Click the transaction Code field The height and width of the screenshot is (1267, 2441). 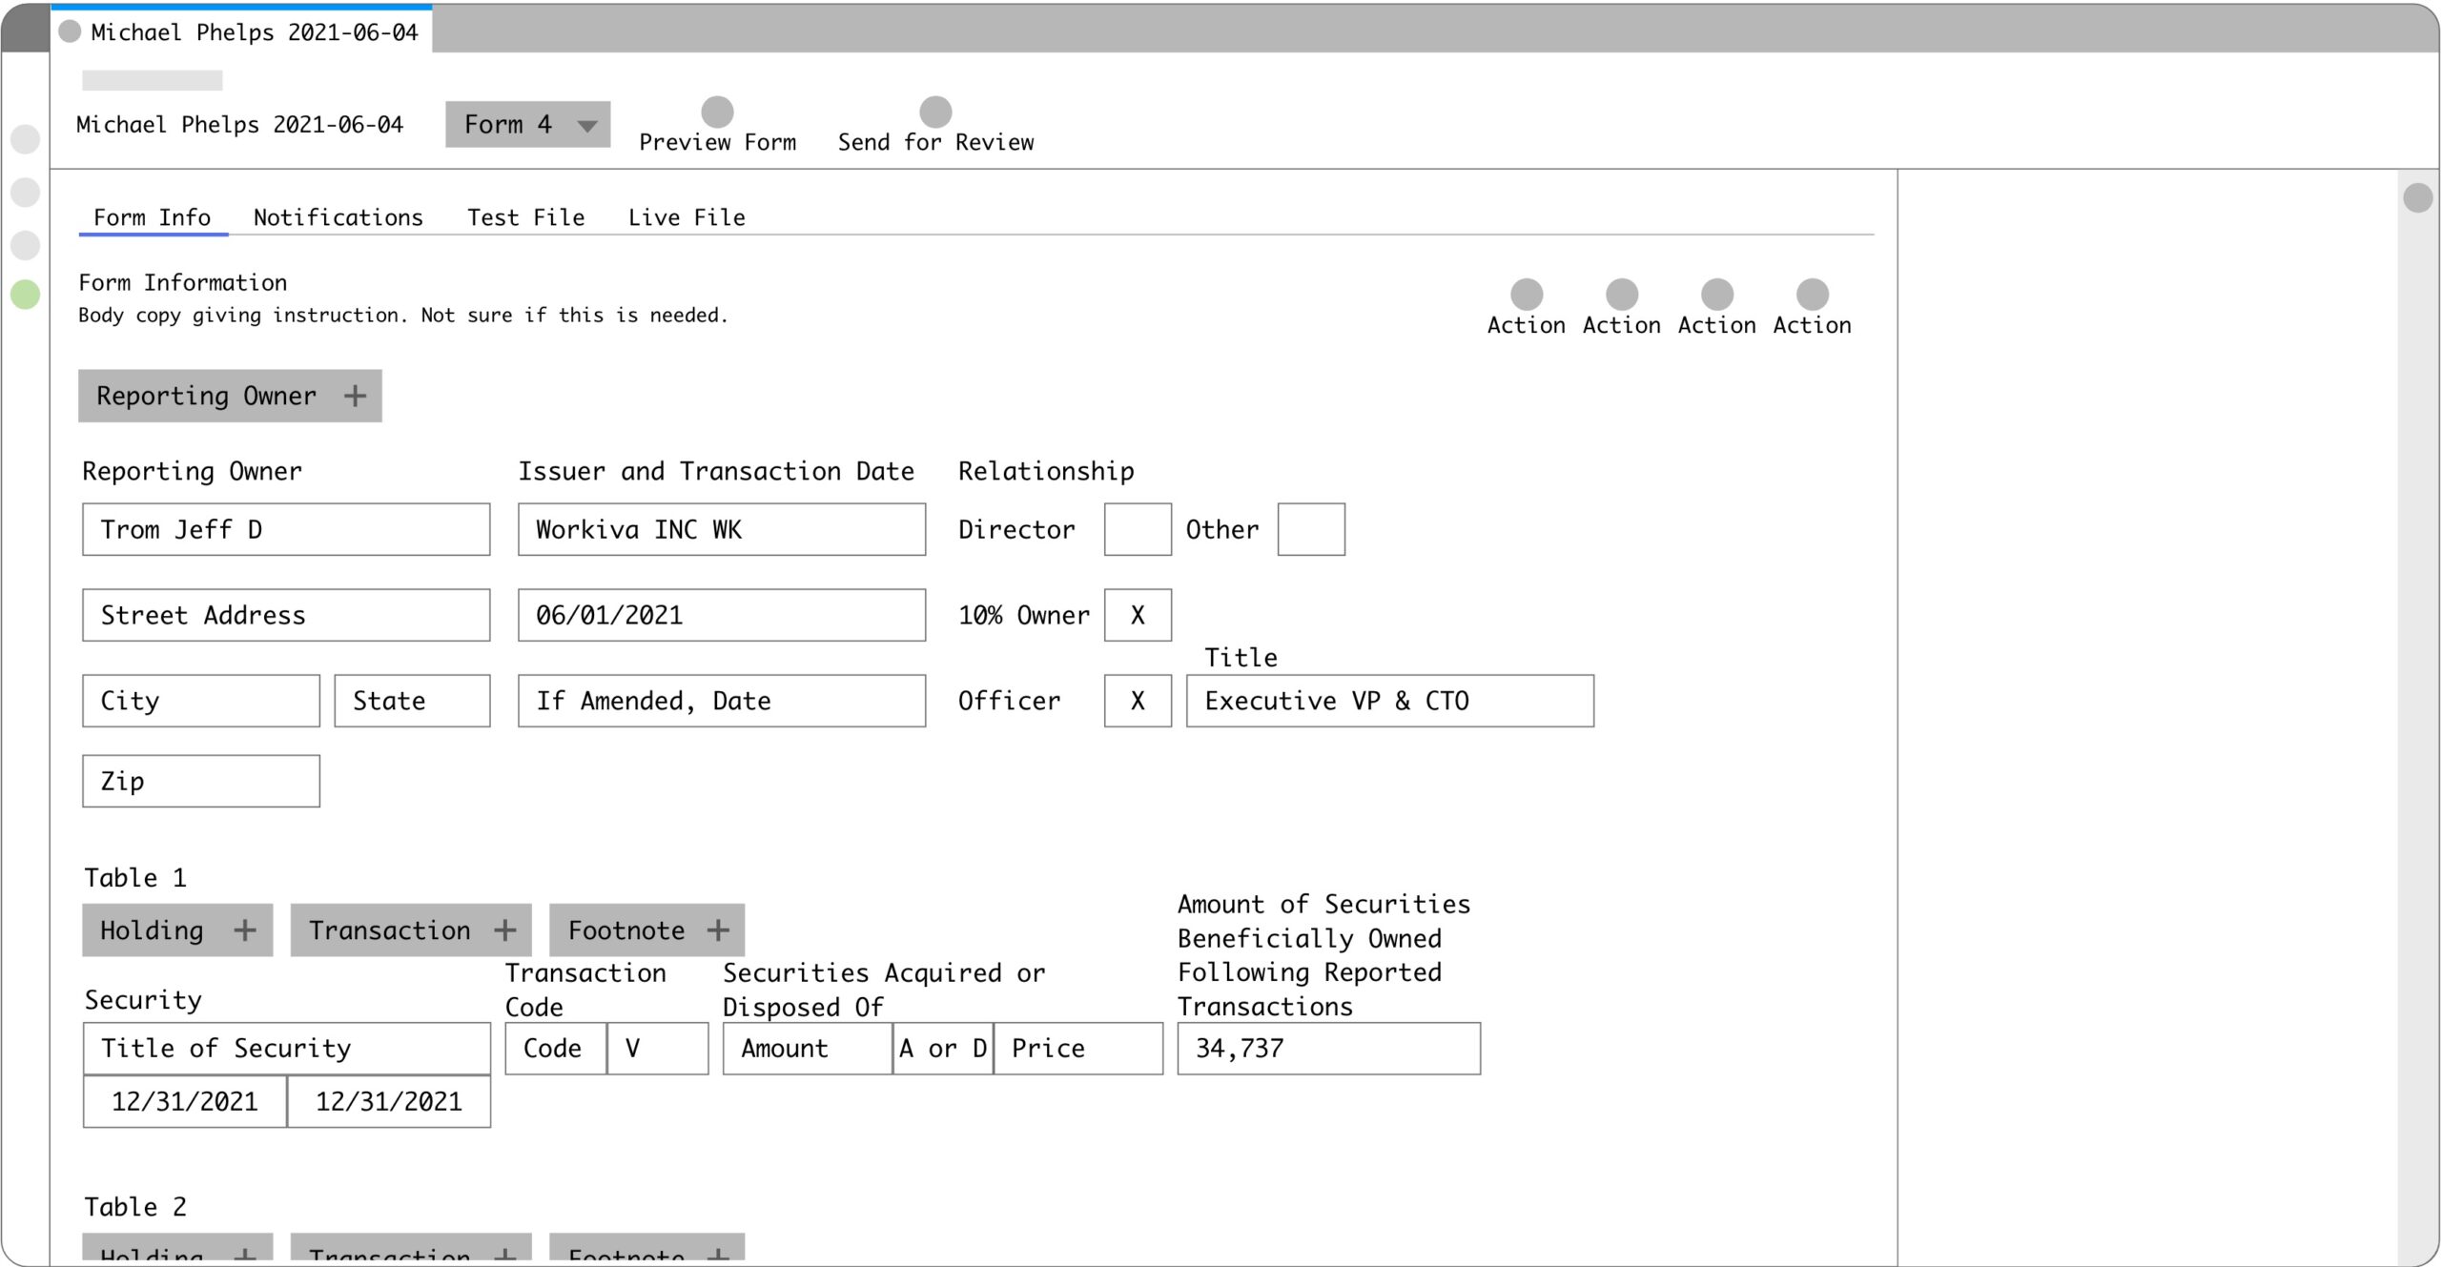(x=556, y=1049)
